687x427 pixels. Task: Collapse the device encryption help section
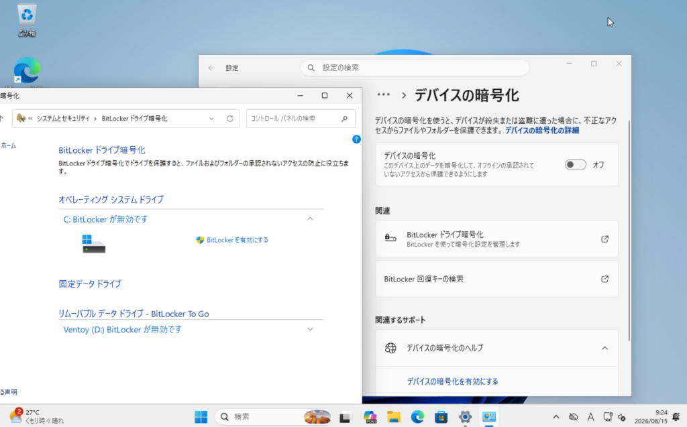pyautogui.click(x=604, y=348)
